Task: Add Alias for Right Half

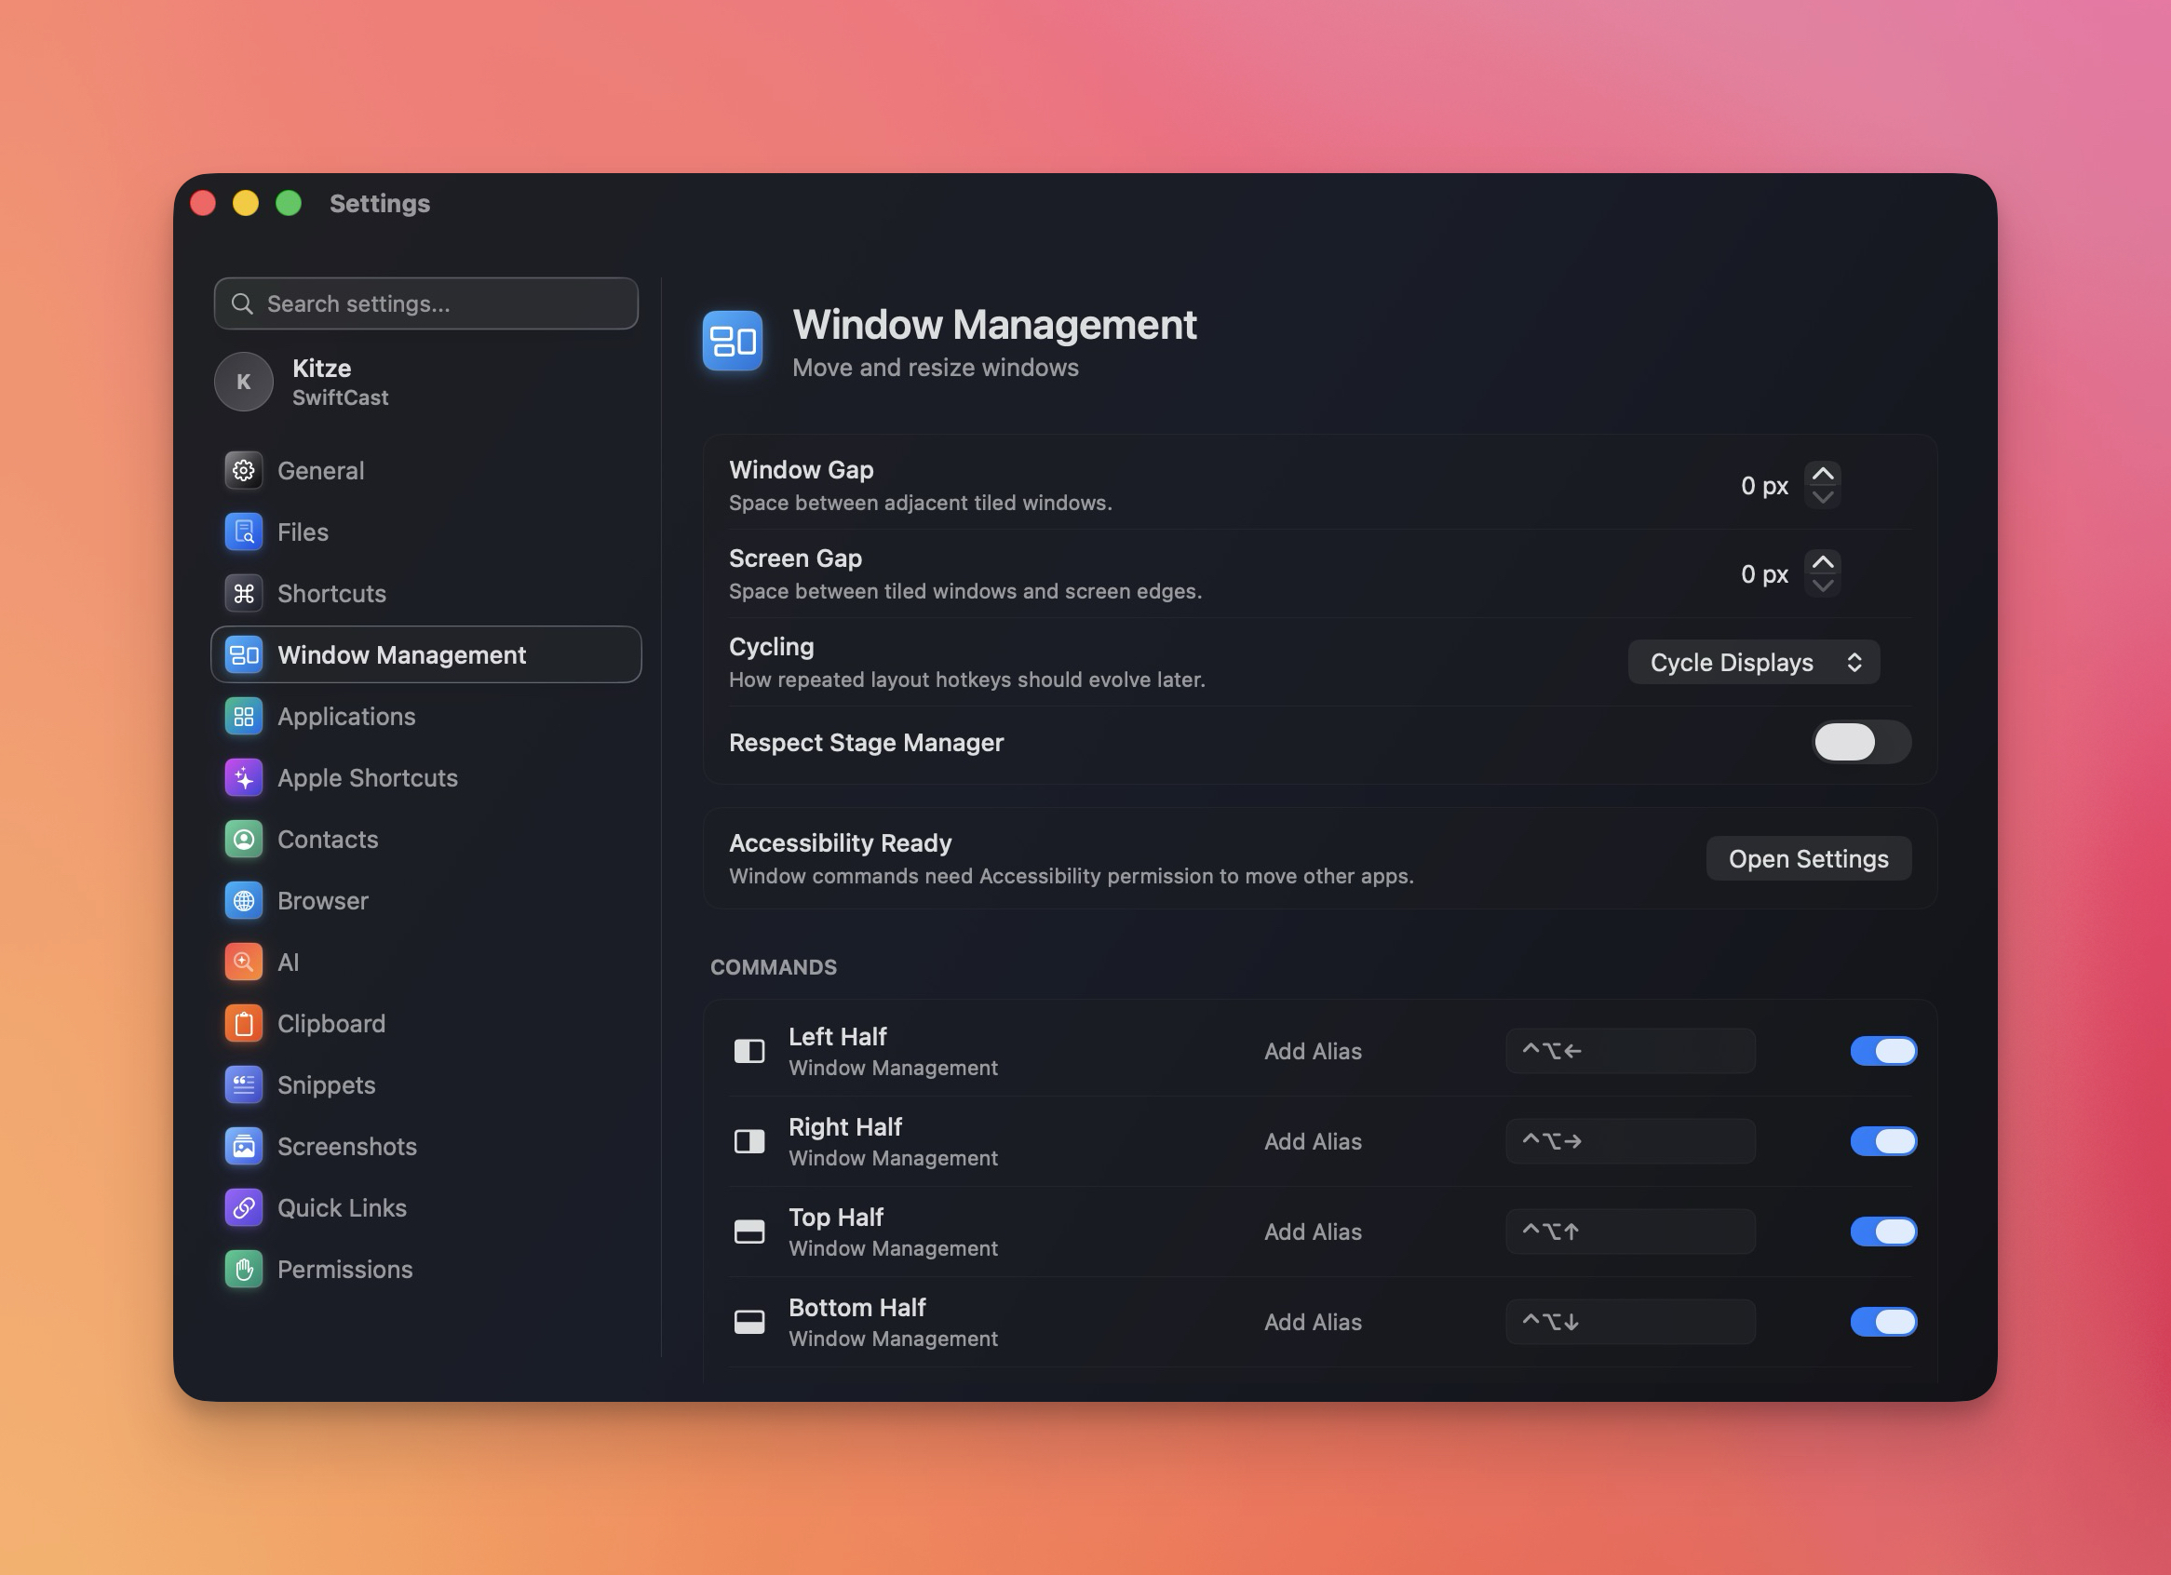Action: 1313,1140
